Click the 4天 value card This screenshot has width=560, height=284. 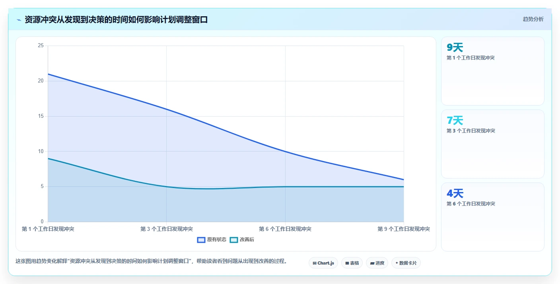pyautogui.click(x=493, y=217)
